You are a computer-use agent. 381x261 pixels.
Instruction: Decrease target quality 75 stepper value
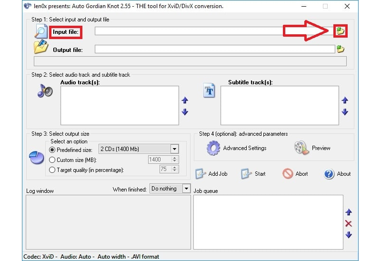click(x=175, y=171)
